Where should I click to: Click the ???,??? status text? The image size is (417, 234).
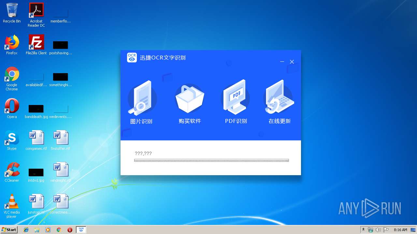point(143,153)
